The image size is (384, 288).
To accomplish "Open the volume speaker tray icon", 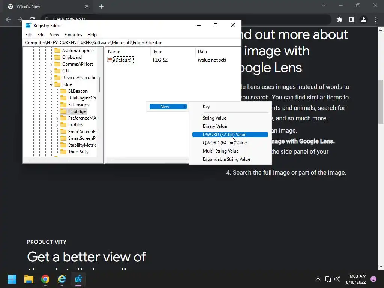I will coord(337,279).
